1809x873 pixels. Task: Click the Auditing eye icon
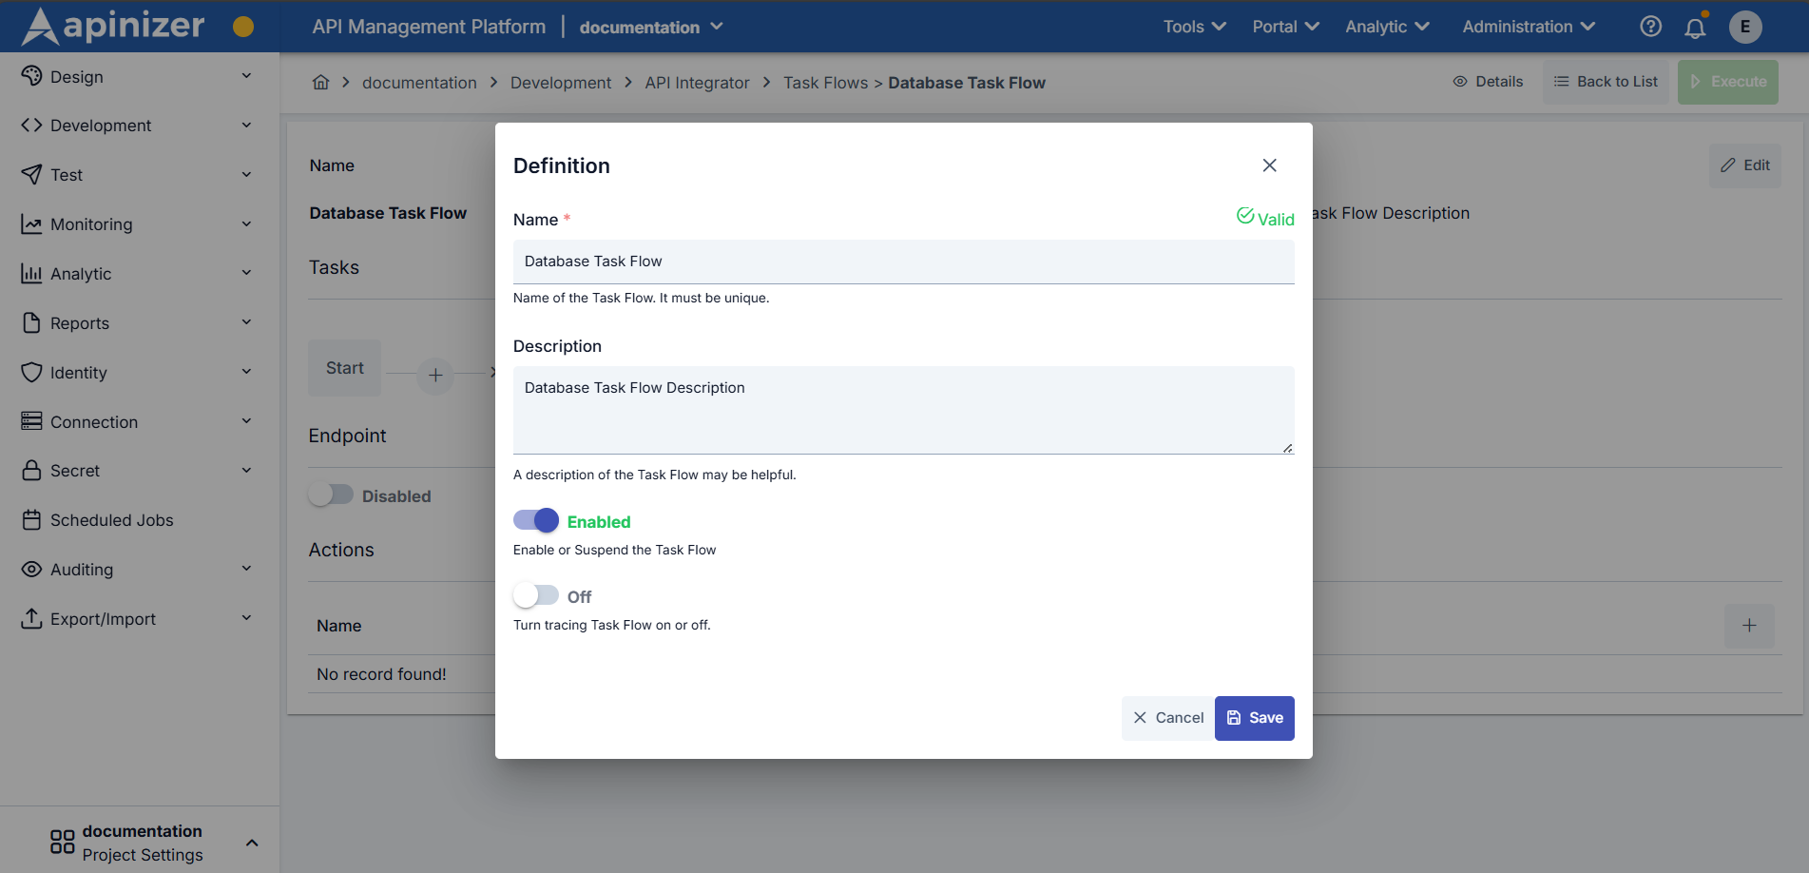(32, 569)
